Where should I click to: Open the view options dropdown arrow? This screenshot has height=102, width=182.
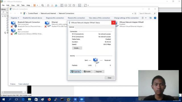(146, 18)
